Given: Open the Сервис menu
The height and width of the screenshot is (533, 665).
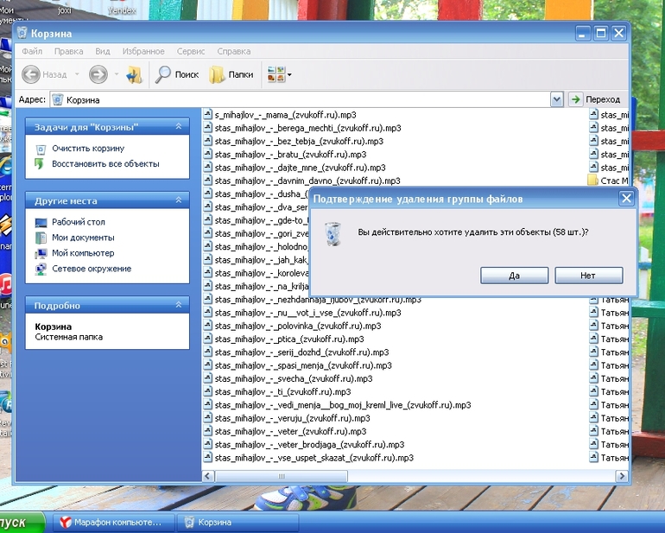Looking at the screenshot, I should click(x=191, y=52).
